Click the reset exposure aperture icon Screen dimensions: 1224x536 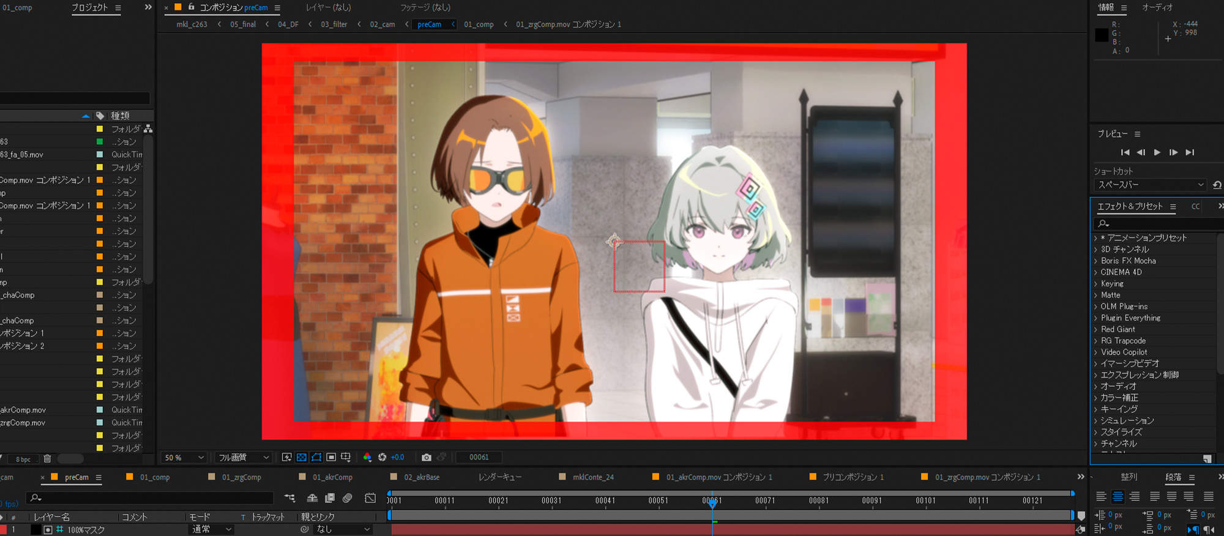pyautogui.click(x=382, y=457)
